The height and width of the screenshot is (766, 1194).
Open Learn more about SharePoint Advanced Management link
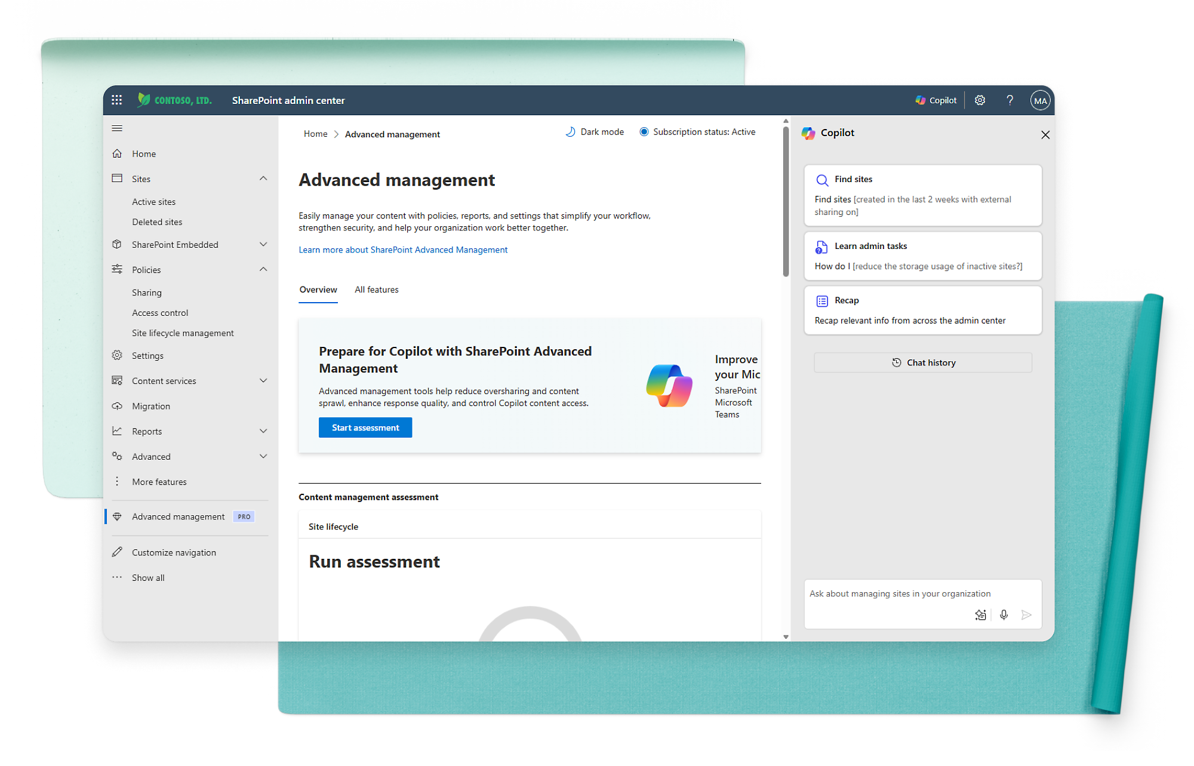403,250
